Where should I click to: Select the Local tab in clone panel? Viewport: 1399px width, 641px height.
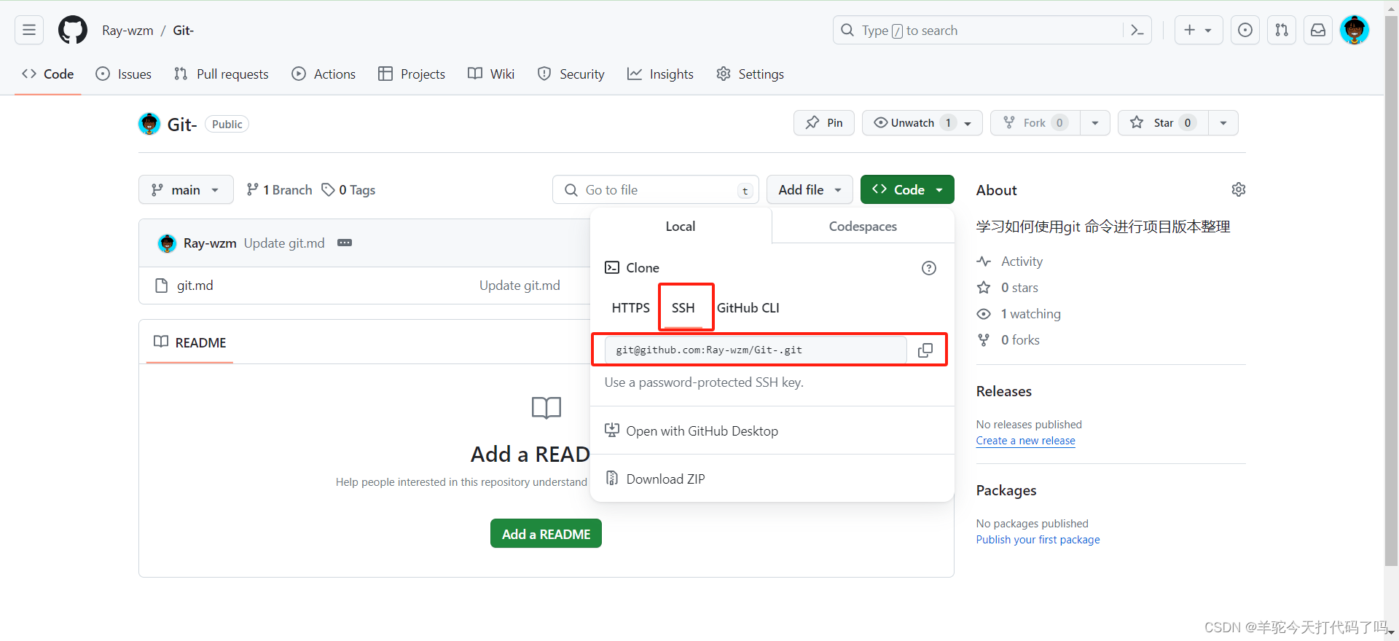pos(681,227)
